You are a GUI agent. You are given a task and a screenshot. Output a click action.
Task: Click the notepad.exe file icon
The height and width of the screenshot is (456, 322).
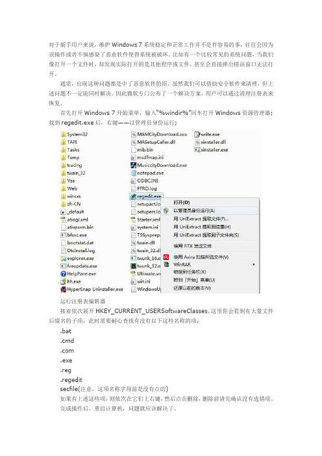click(133, 173)
